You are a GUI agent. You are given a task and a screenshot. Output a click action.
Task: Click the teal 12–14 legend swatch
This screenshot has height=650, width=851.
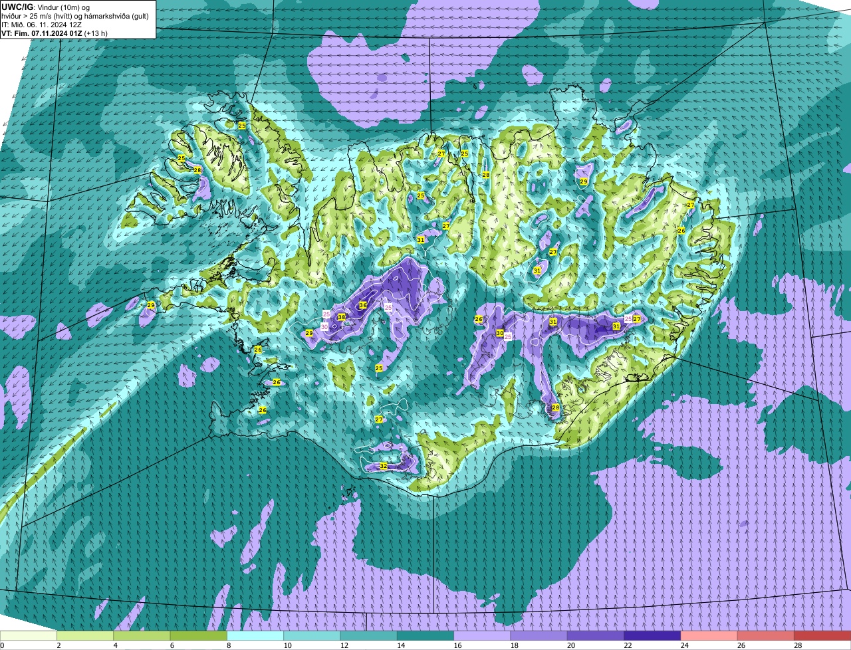[369, 635]
